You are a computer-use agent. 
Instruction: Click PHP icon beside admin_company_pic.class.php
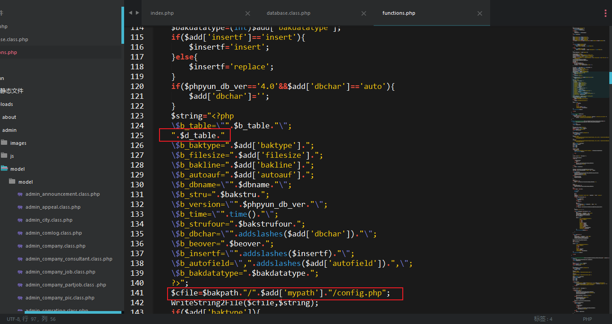pyautogui.click(x=20, y=298)
